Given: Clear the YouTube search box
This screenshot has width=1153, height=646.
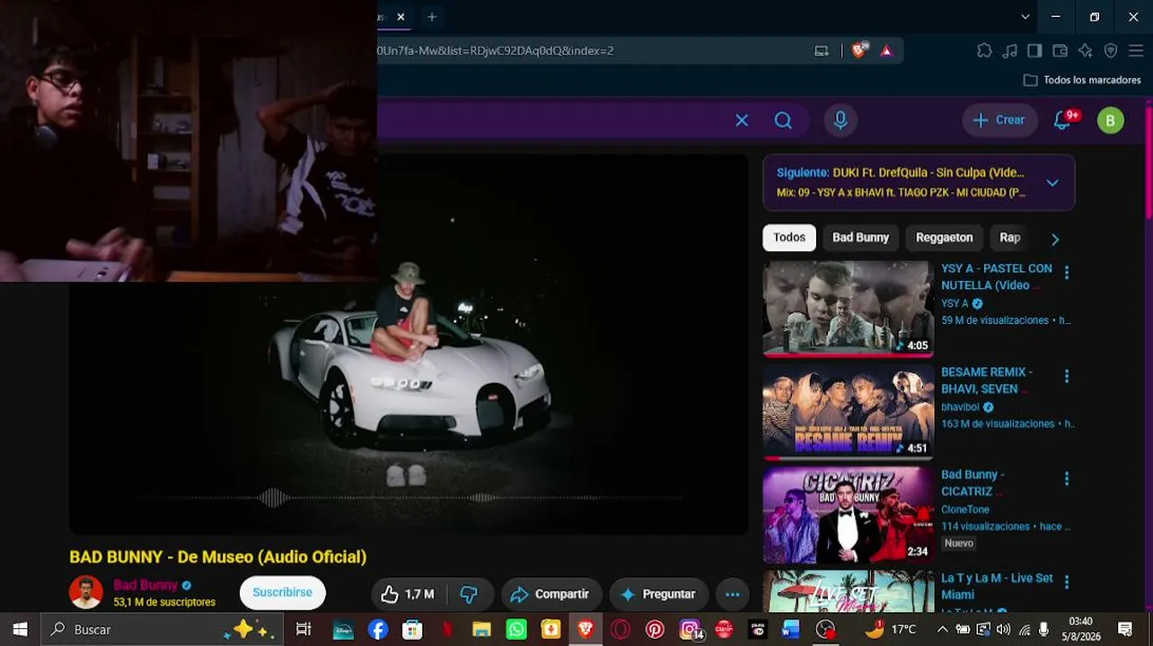Looking at the screenshot, I should [x=742, y=120].
